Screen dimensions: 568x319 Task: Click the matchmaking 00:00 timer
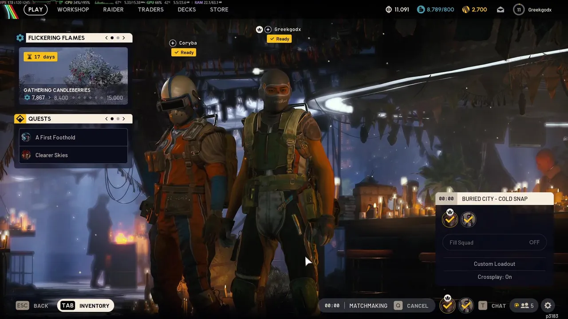click(x=332, y=306)
